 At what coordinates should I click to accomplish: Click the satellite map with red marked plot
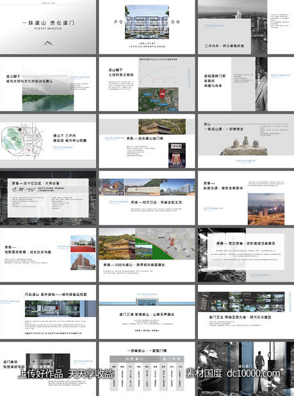pos(158,99)
